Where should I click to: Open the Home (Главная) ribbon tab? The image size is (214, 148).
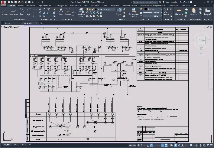point(12,6)
